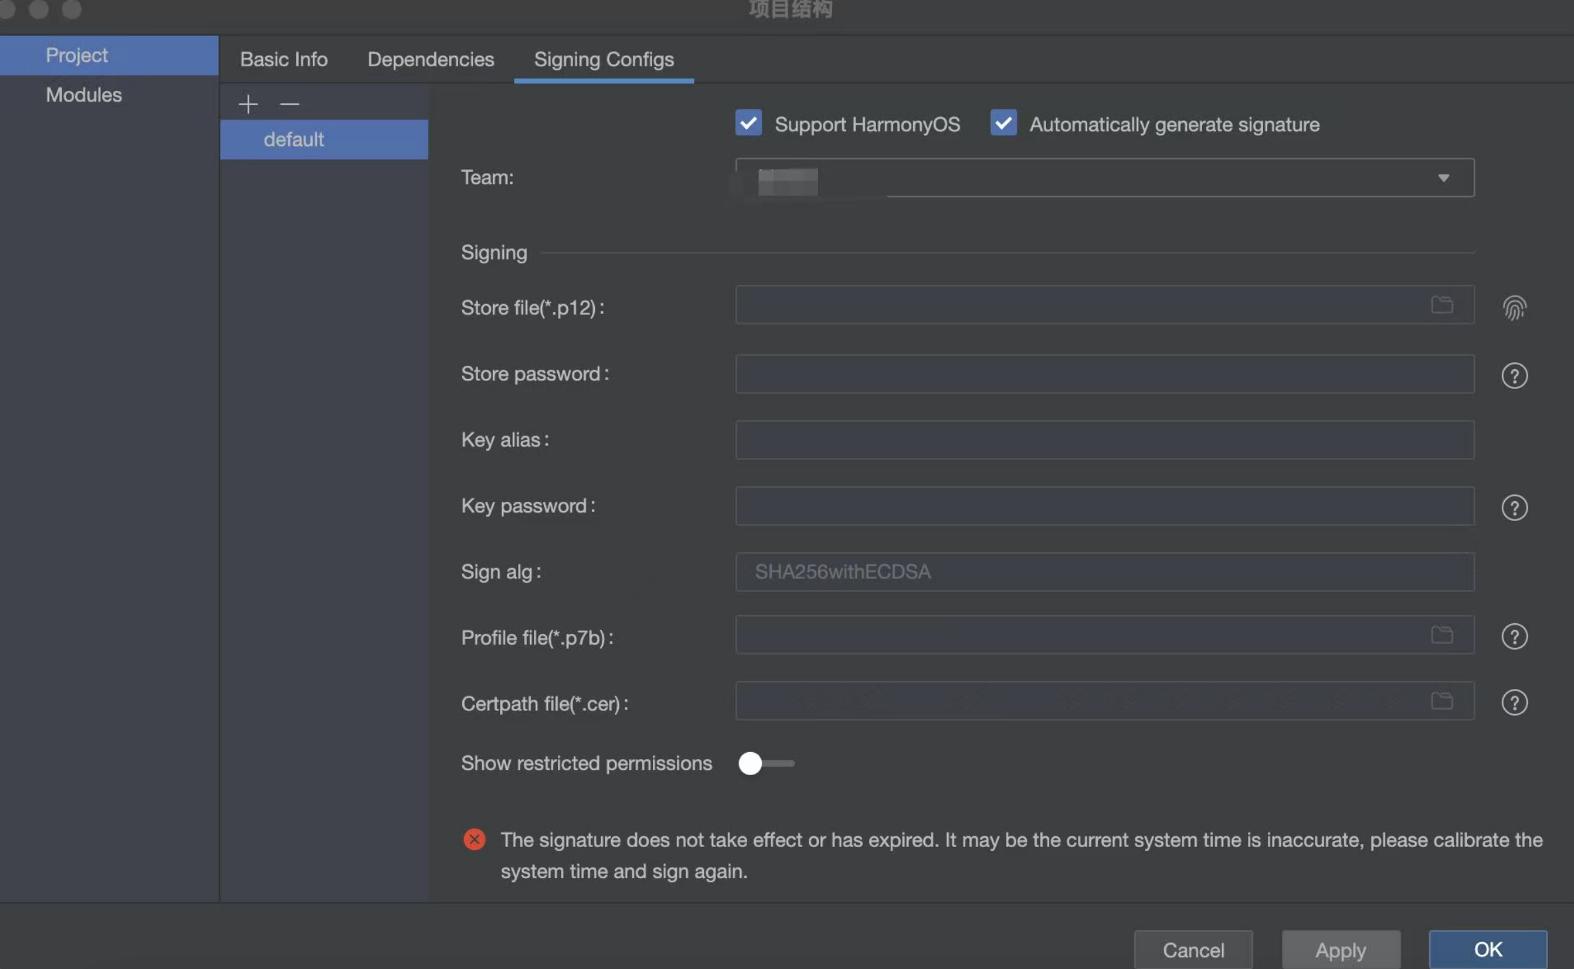Switch to the Basic Info tab

[284, 60]
